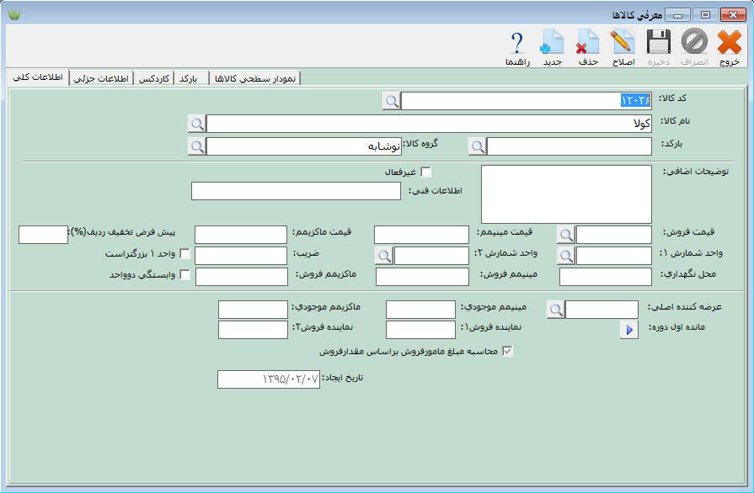754x493 pixels.
Task: Enable the واحد ۱ بزرگتراست checkbox
Action: 184,254
